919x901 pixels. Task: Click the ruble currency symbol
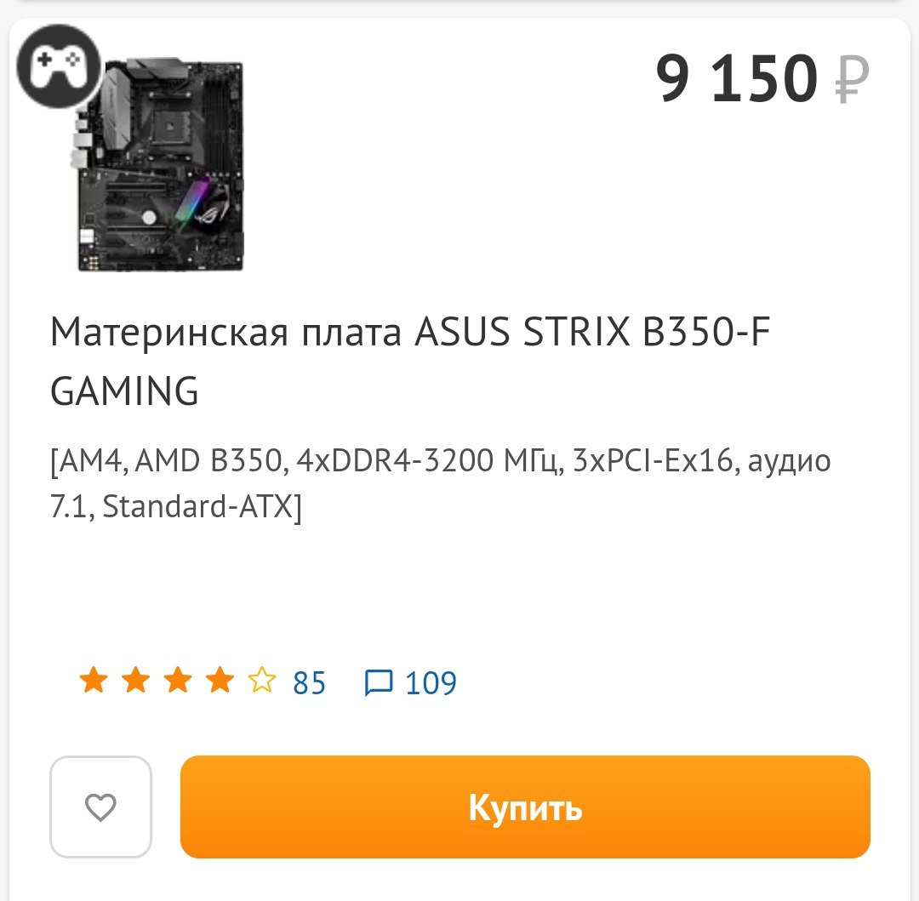click(851, 79)
